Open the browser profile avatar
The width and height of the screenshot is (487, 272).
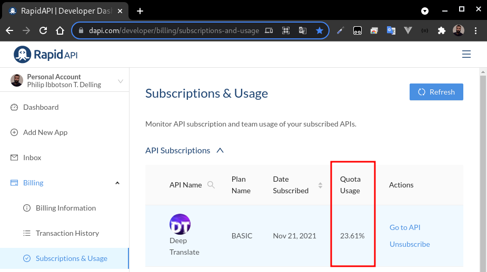[459, 30]
